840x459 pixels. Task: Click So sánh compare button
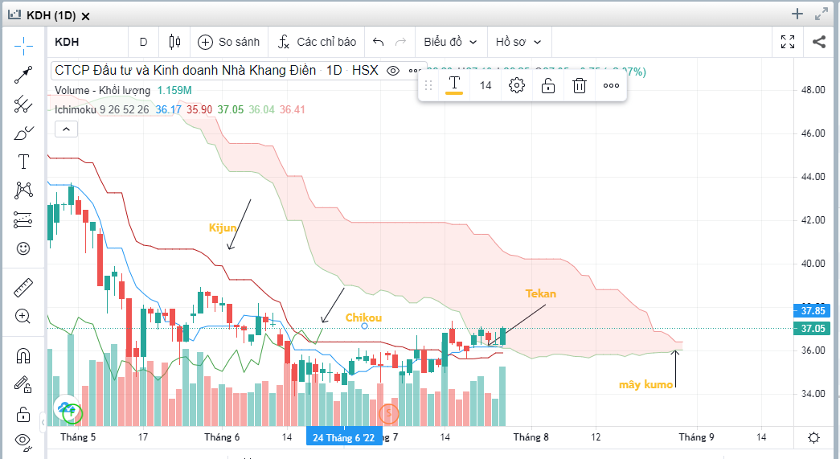click(x=229, y=42)
